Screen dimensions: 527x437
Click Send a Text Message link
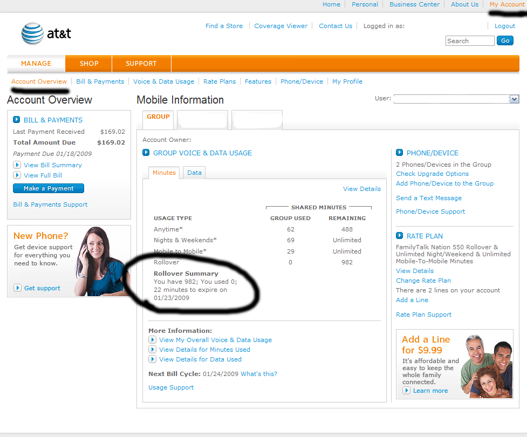pyautogui.click(x=428, y=198)
